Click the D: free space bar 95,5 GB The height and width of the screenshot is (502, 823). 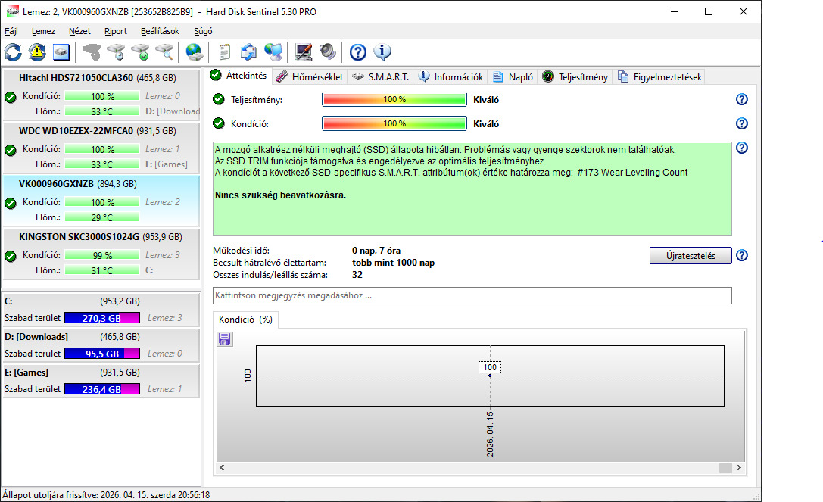101,354
